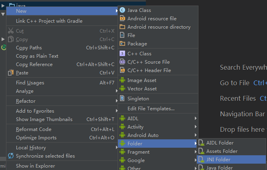
Task: Select JNI Folder in Folder submenu
Action: (x=232, y=159)
